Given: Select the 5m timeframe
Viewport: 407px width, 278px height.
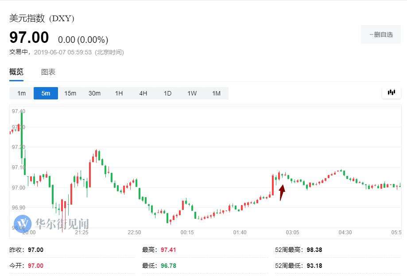Looking at the screenshot, I should pos(46,93).
